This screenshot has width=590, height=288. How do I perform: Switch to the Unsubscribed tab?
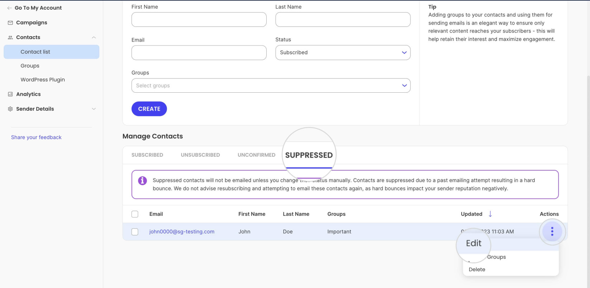(200, 155)
